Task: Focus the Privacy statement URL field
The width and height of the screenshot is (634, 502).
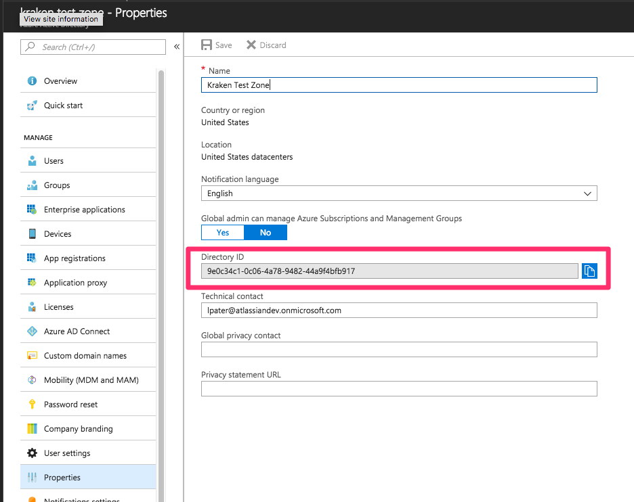Action: (x=399, y=389)
